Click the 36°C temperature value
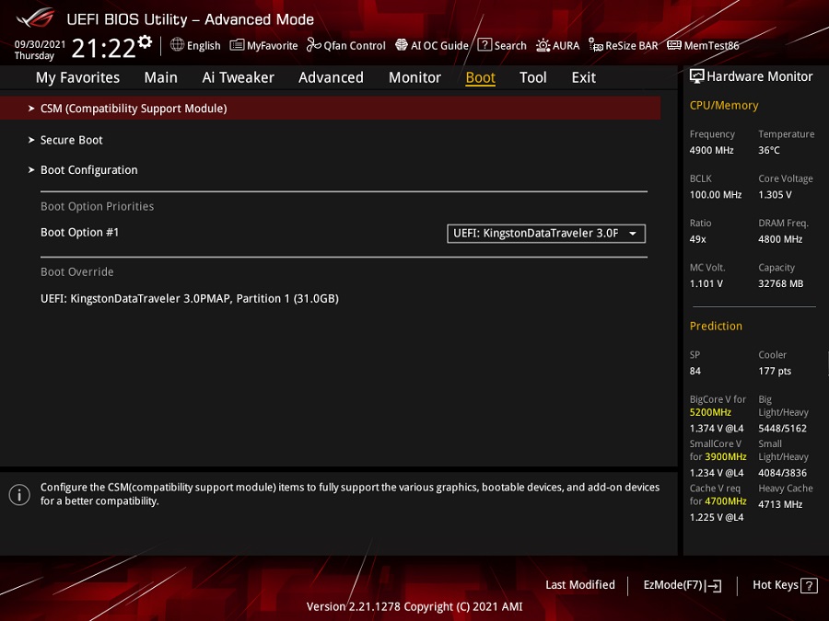 (769, 151)
